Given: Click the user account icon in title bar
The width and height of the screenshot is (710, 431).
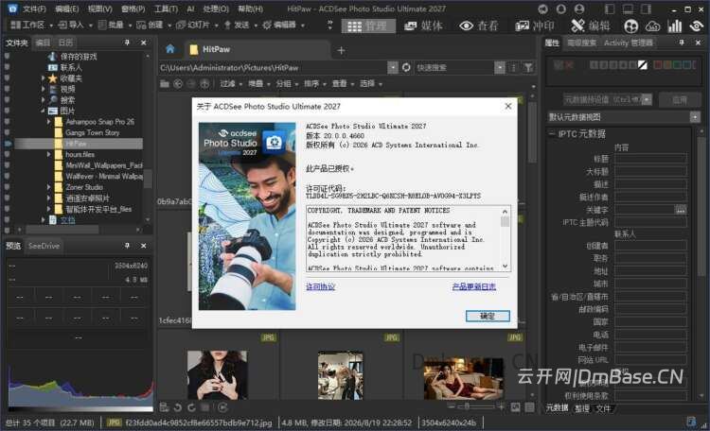Looking at the screenshot, I should tap(579, 9).
